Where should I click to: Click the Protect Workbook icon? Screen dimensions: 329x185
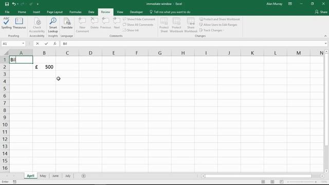click(x=176, y=25)
